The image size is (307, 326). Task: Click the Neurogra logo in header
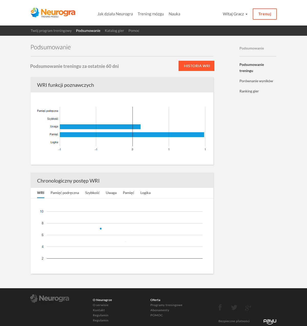[x=53, y=13]
